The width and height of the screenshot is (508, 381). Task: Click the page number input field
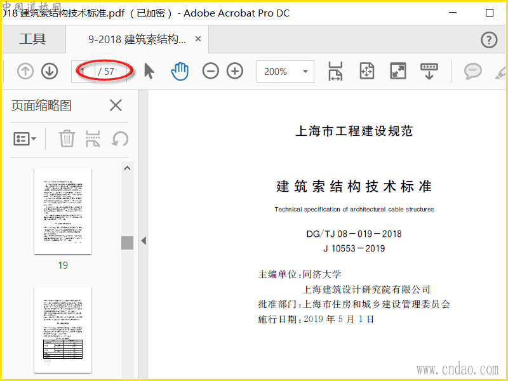[84, 71]
